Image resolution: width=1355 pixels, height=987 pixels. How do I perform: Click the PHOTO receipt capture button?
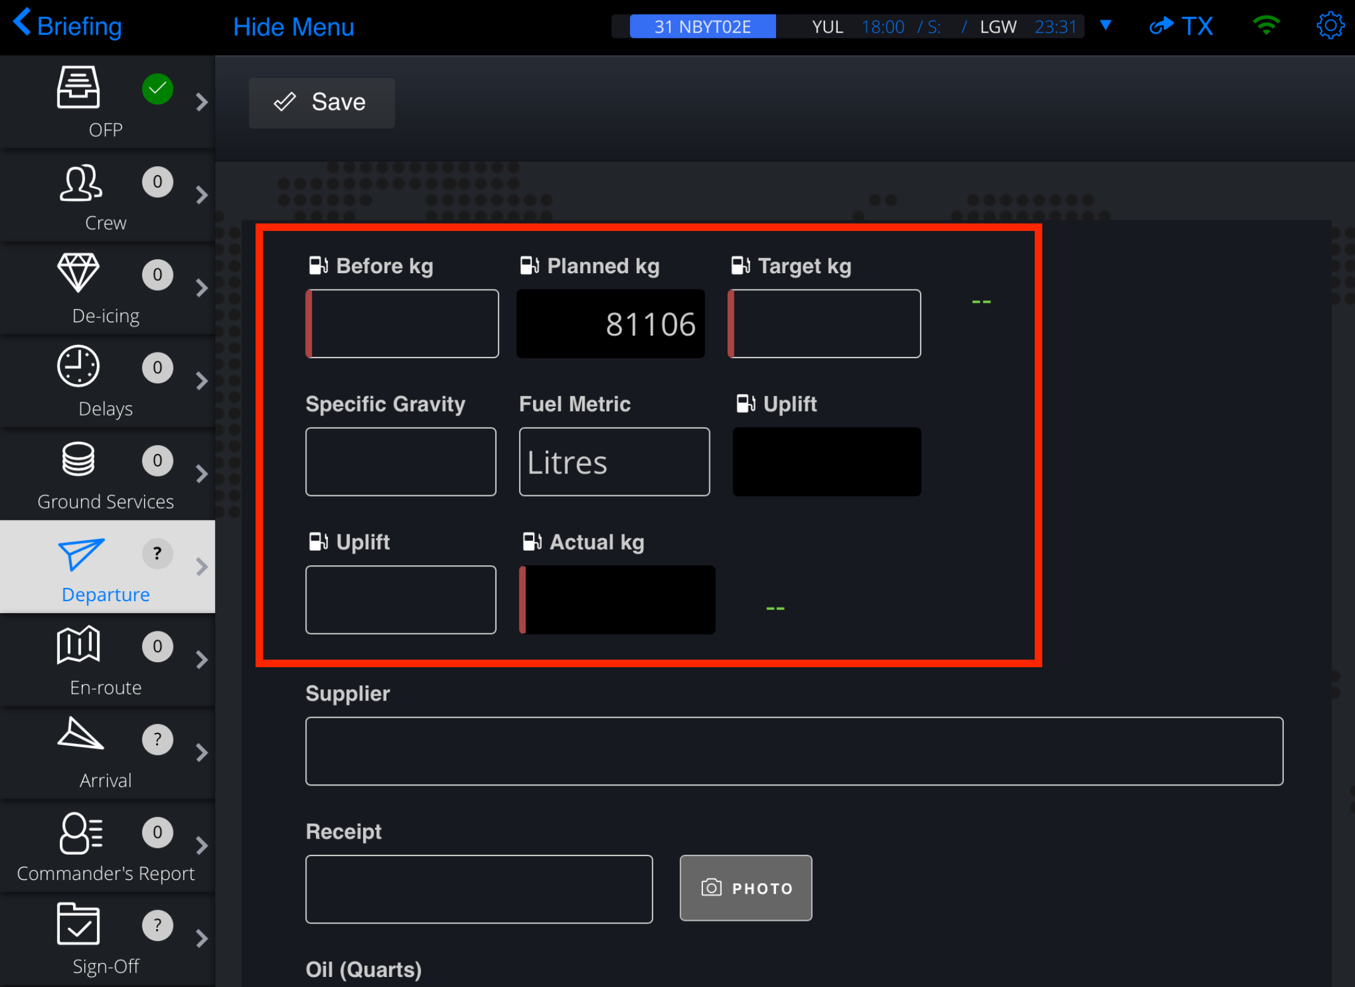748,887
